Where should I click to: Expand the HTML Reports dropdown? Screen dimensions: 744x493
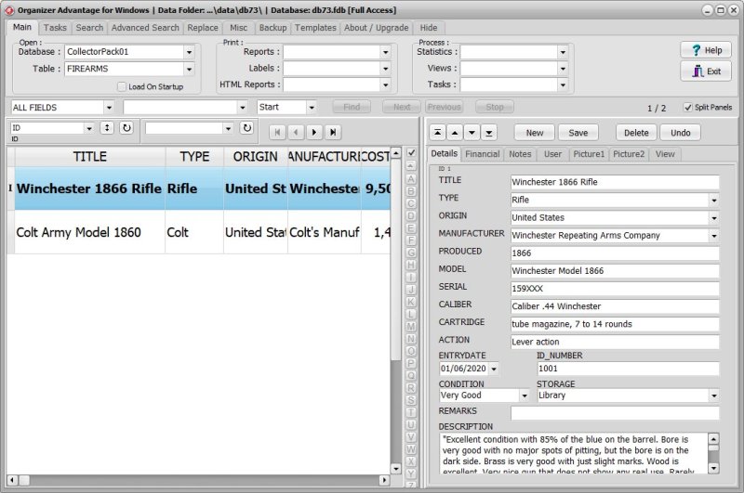pos(385,85)
